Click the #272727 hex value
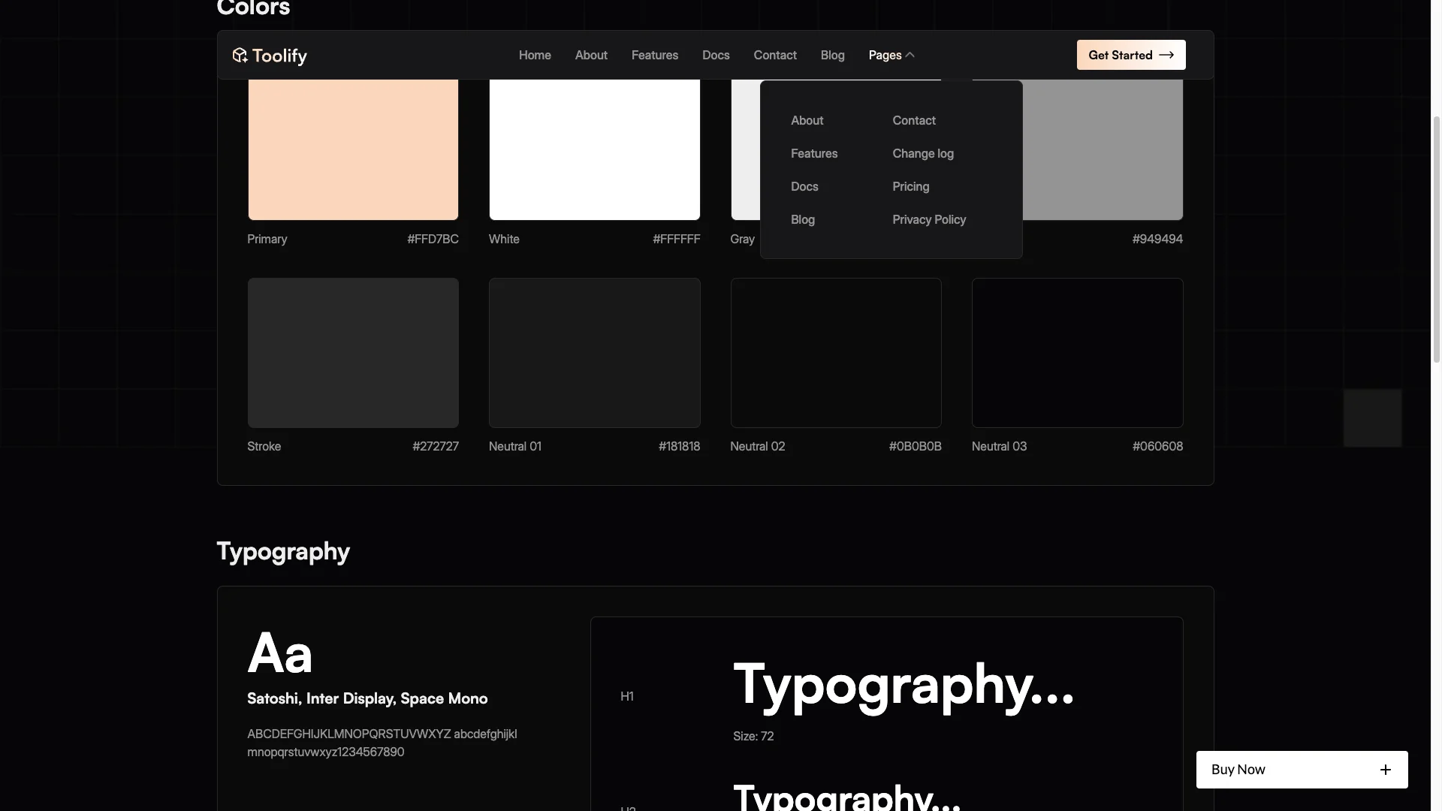This screenshot has height=811, width=1442. pos(436,446)
